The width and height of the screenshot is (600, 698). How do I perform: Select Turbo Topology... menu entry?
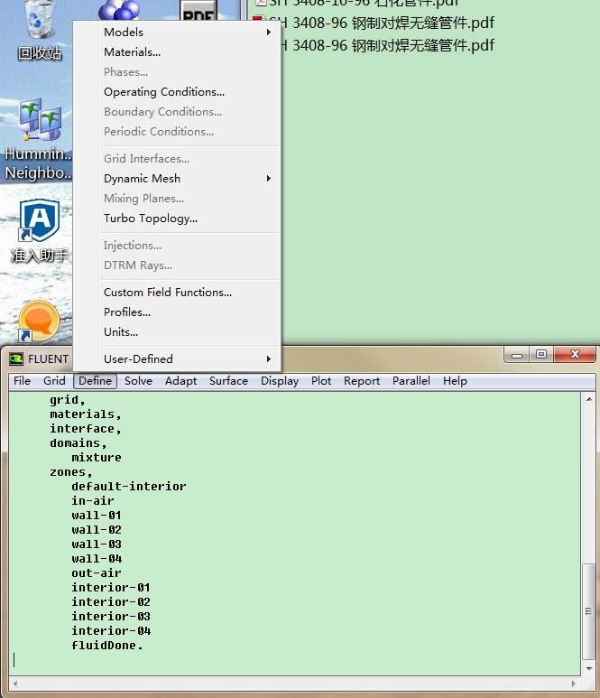(x=177, y=219)
